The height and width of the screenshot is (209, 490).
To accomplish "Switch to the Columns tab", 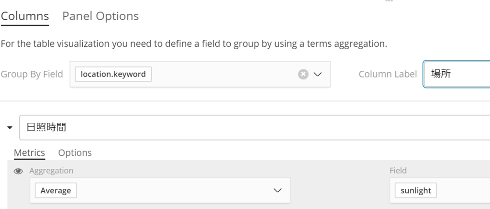I will [25, 16].
